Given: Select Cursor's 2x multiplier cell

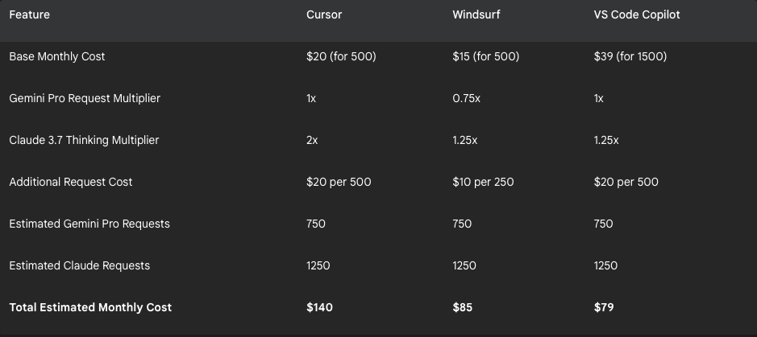Looking at the screenshot, I should coord(312,140).
